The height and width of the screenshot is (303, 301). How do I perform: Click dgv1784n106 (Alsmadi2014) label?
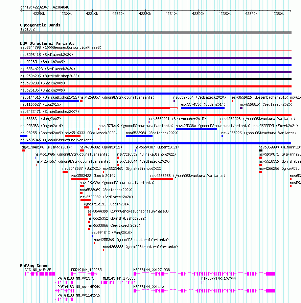[47, 147]
